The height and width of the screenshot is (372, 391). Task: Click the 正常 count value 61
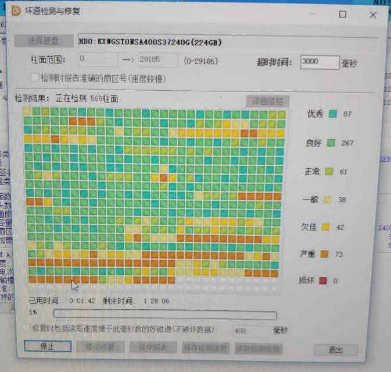click(343, 172)
